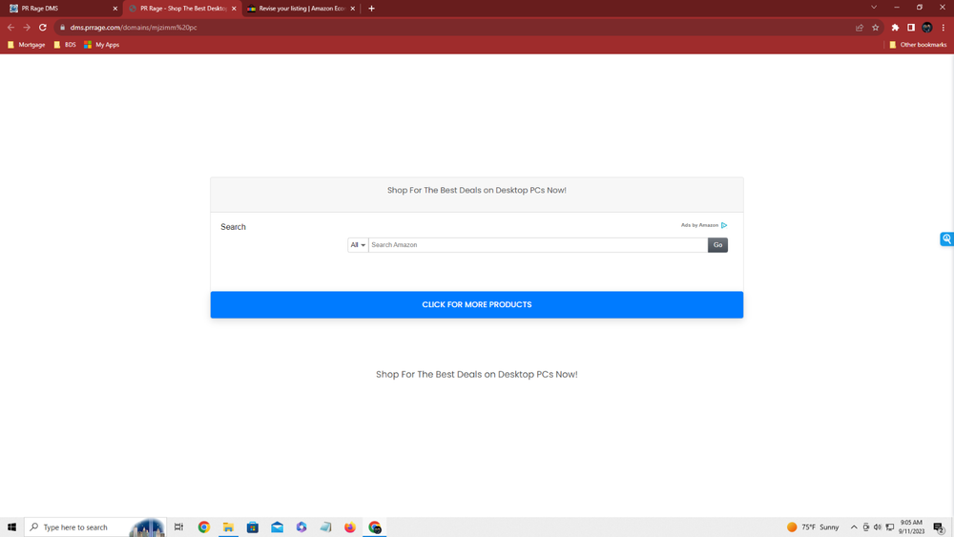Open Firefox from the taskbar
This screenshot has width=954, height=537.
pyautogui.click(x=350, y=527)
